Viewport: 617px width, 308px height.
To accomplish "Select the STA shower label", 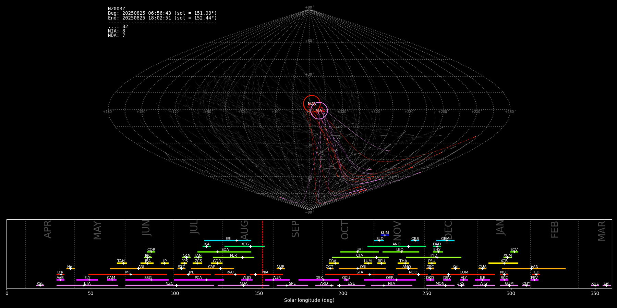I will [360, 272].
